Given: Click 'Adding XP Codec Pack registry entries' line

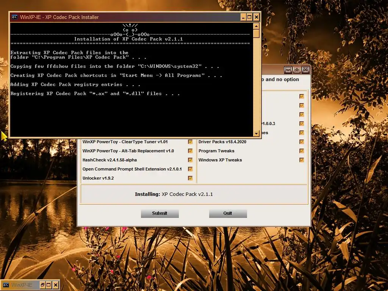Looking at the screenshot, I should [x=75, y=84].
